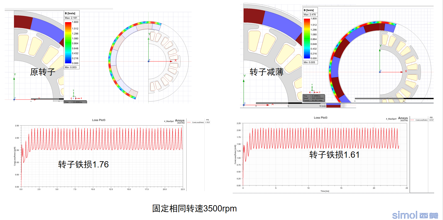Select the '转子减薄' annotation label
The width and height of the screenshot is (443, 220).
(x=267, y=72)
